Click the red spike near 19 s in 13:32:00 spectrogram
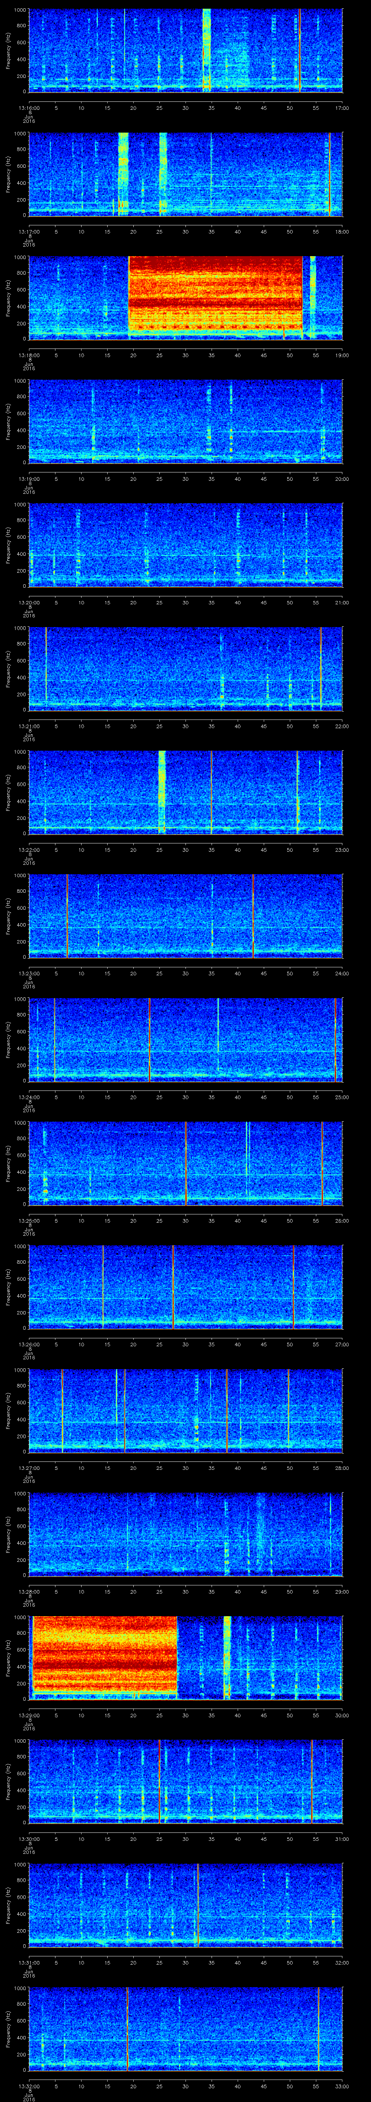The width and height of the screenshot is (371, 2102). (128, 2028)
